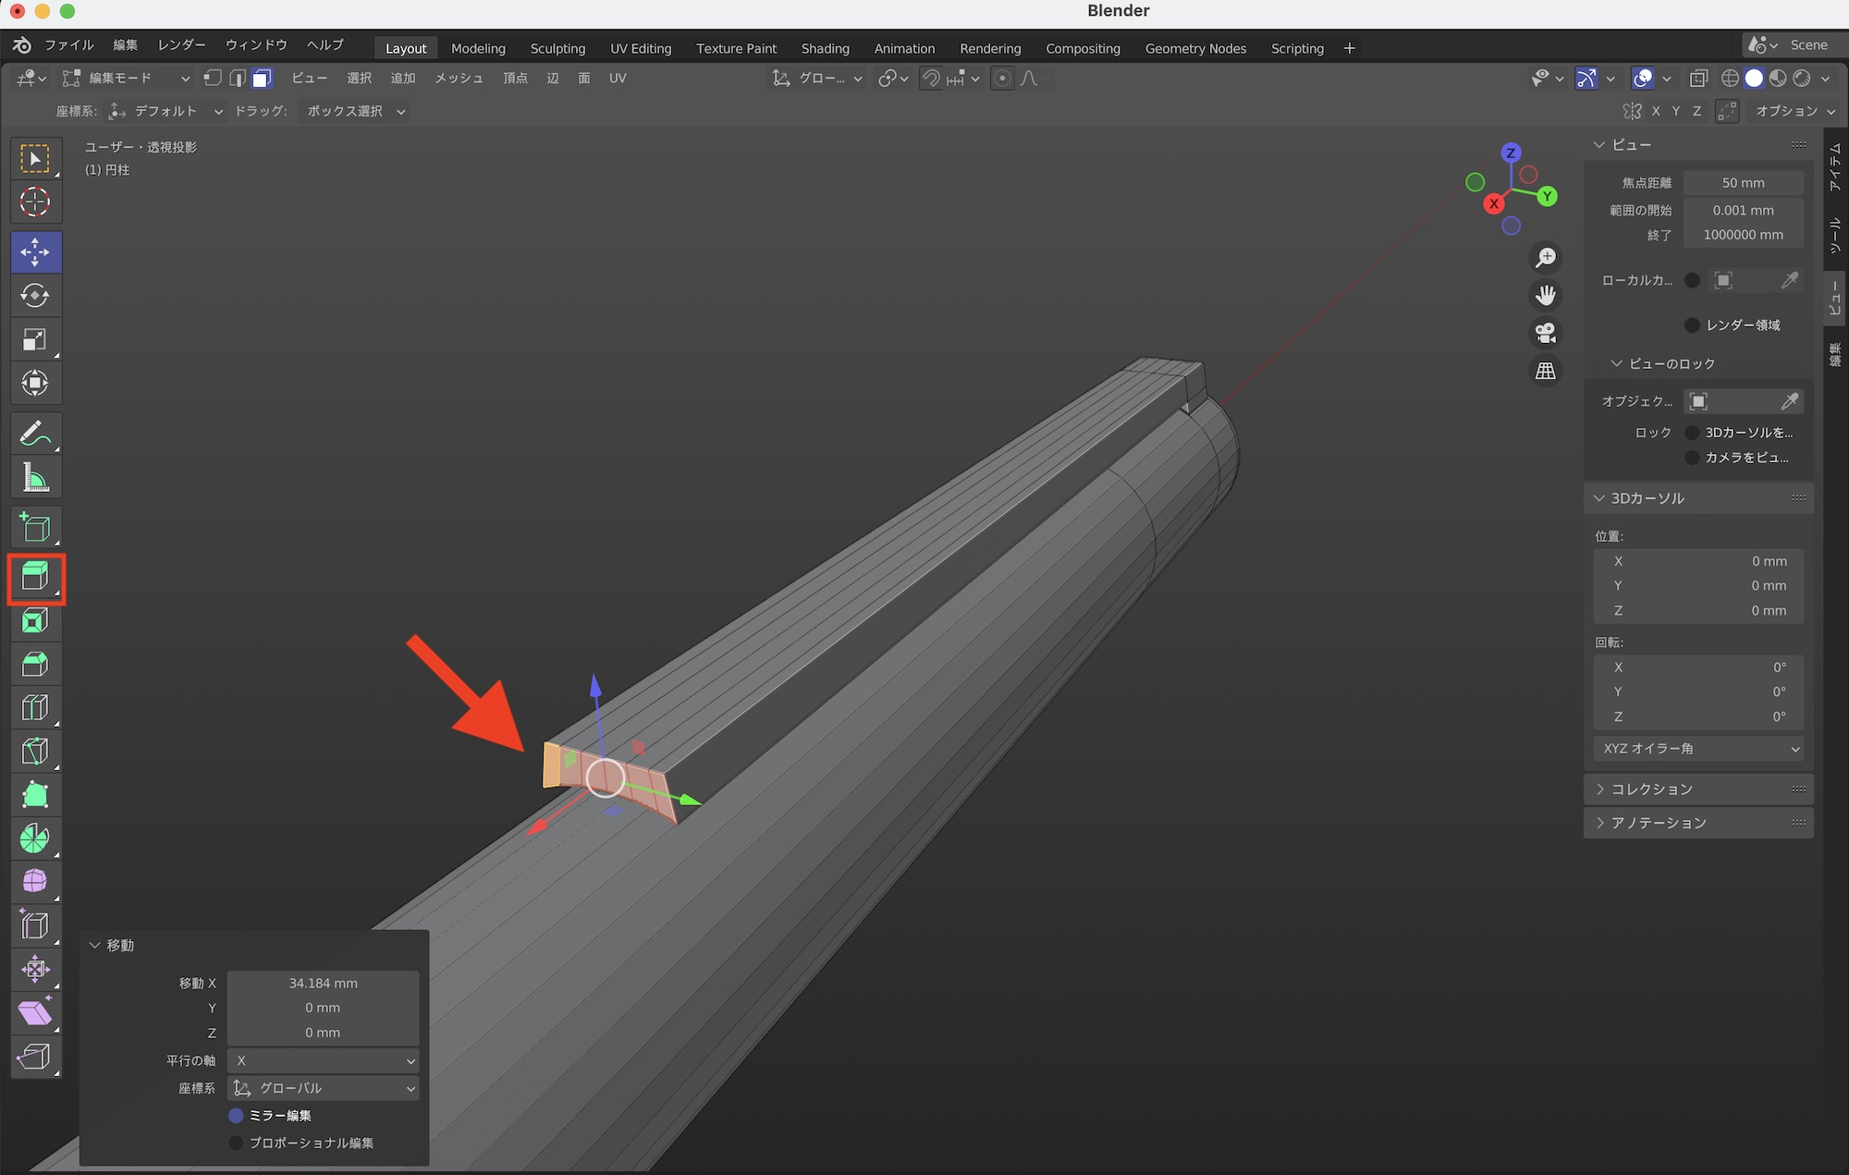Image resolution: width=1849 pixels, height=1175 pixels.
Task: Select the Extrude Region tool
Action: point(35,578)
